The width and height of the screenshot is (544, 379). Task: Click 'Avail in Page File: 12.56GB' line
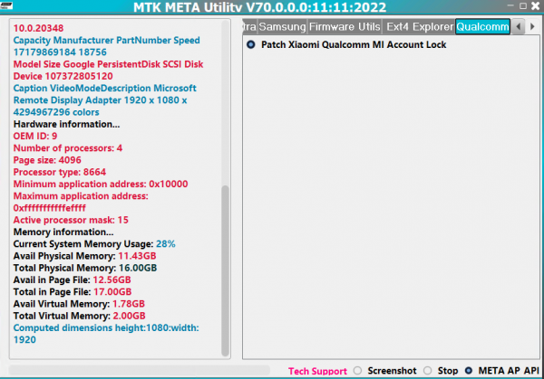coord(73,280)
